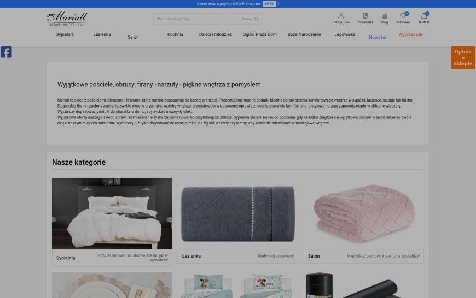
Task: Click the Darmowa wysyłka DPD Pickup banner
Action: (237, 4)
